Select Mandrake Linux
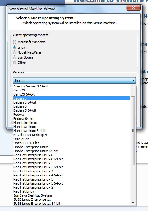The image size is (148, 211). pos(72,123)
